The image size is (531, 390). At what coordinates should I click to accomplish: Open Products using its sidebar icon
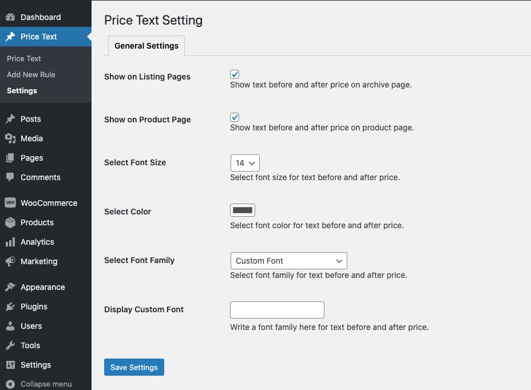click(x=12, y=222)
